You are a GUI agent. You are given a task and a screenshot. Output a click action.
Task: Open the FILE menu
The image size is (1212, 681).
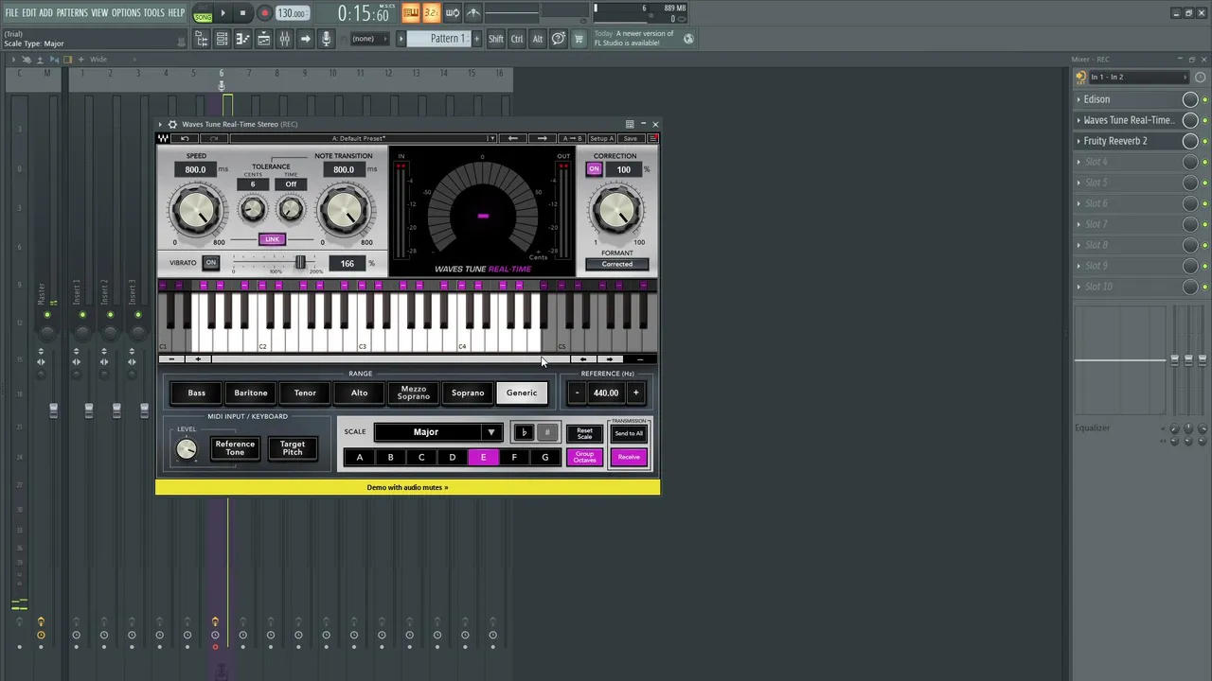pos(11,12)
